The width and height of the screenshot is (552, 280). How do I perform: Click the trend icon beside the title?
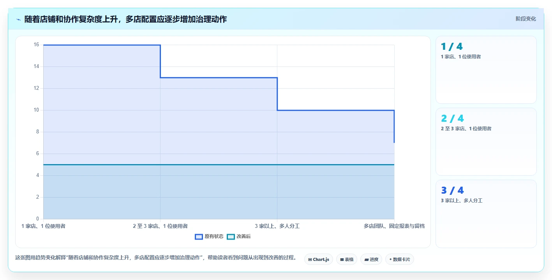[18, 19]
